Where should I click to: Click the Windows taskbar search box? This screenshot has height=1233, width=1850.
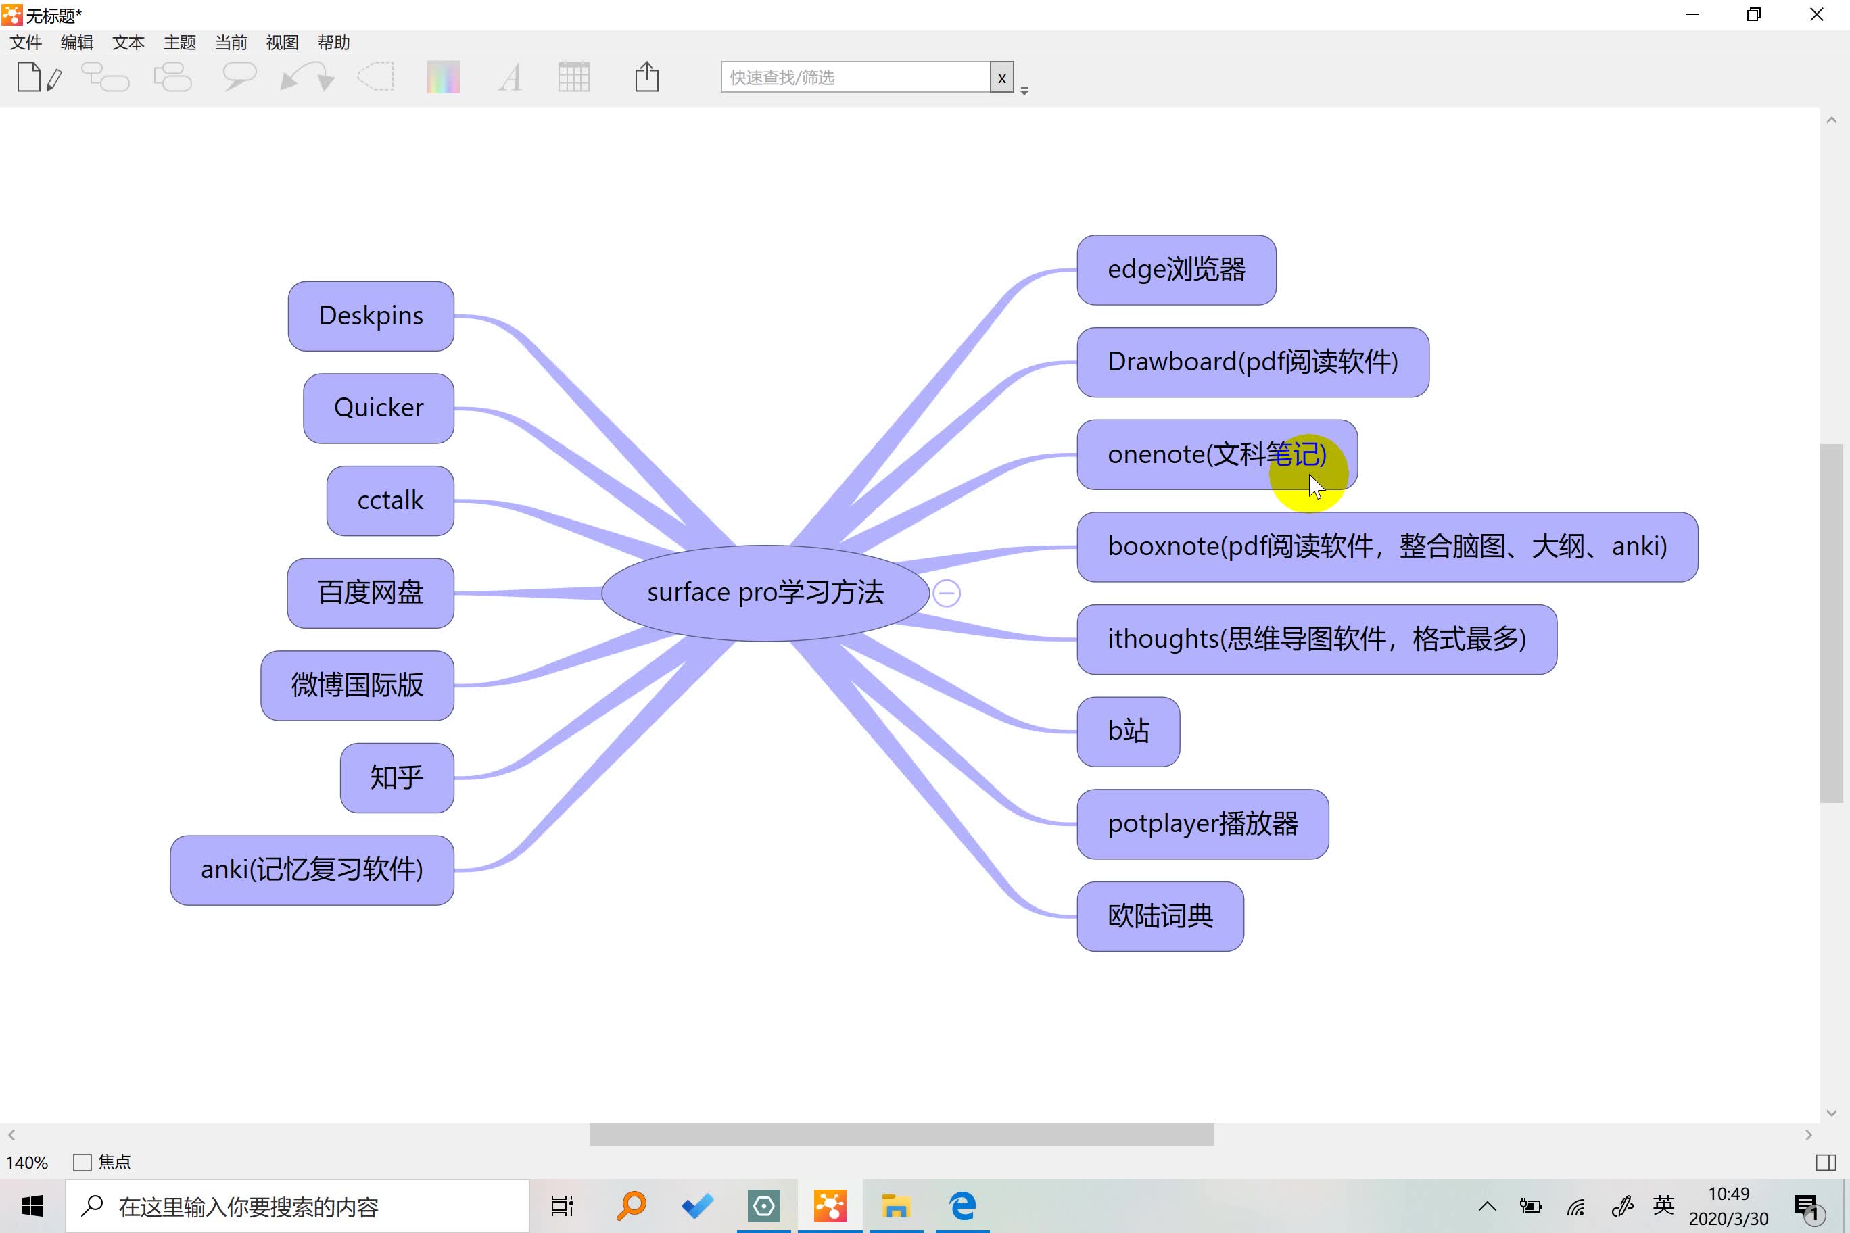click(x=298, y=1206)
